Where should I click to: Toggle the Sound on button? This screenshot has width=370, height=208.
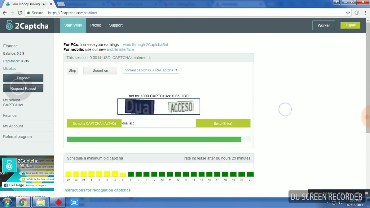coord(100,70)
